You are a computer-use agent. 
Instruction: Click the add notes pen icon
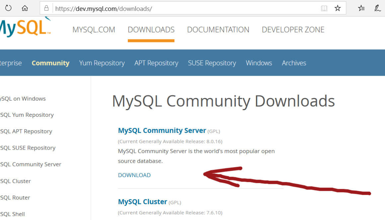(x=377, y=9)
